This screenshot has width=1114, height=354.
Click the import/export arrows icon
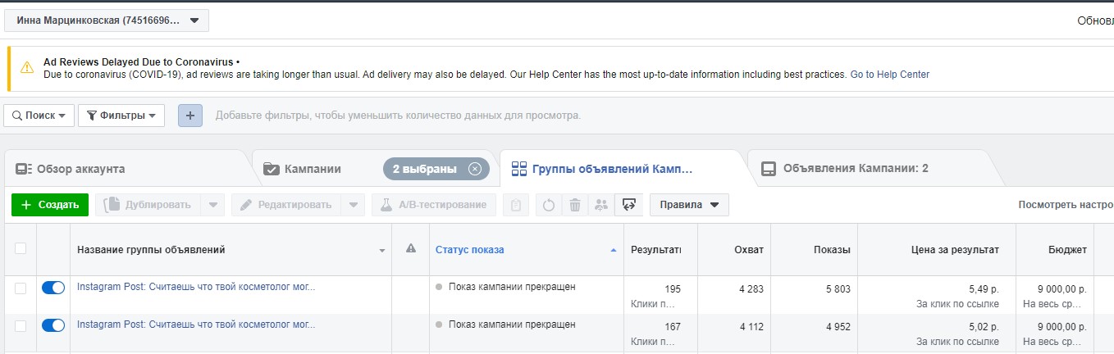[628, 205]
